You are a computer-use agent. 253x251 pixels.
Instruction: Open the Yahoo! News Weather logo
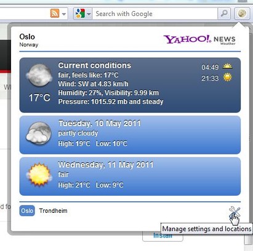[199, 39]
